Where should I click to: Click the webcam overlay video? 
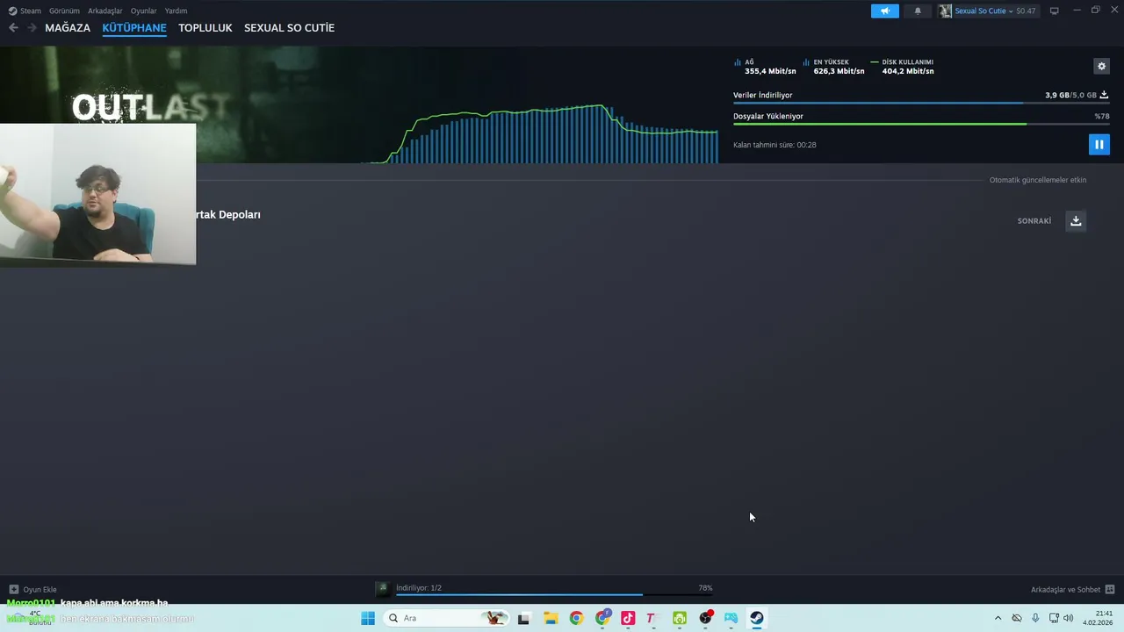(97, 193)
